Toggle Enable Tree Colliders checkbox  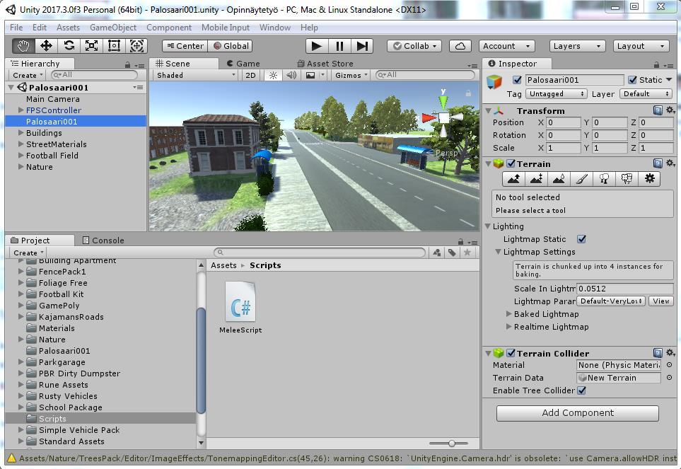click(581, 390)
